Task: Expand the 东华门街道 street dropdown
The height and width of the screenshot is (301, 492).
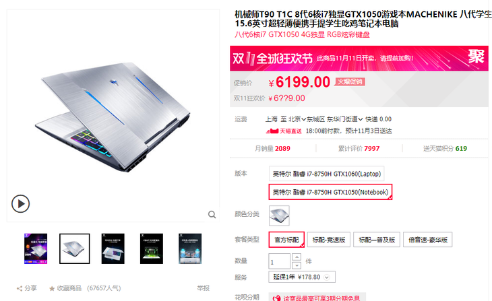Action: click(344, 119)
